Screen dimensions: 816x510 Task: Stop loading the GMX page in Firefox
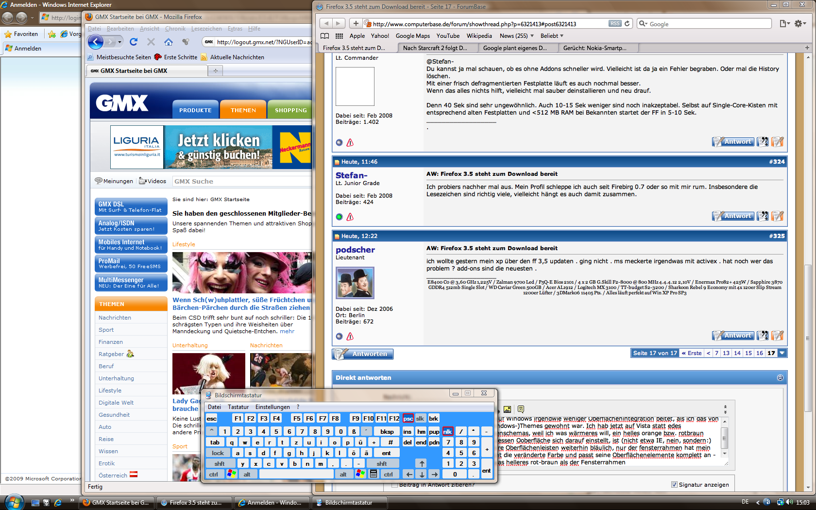[x=151, y=42]
